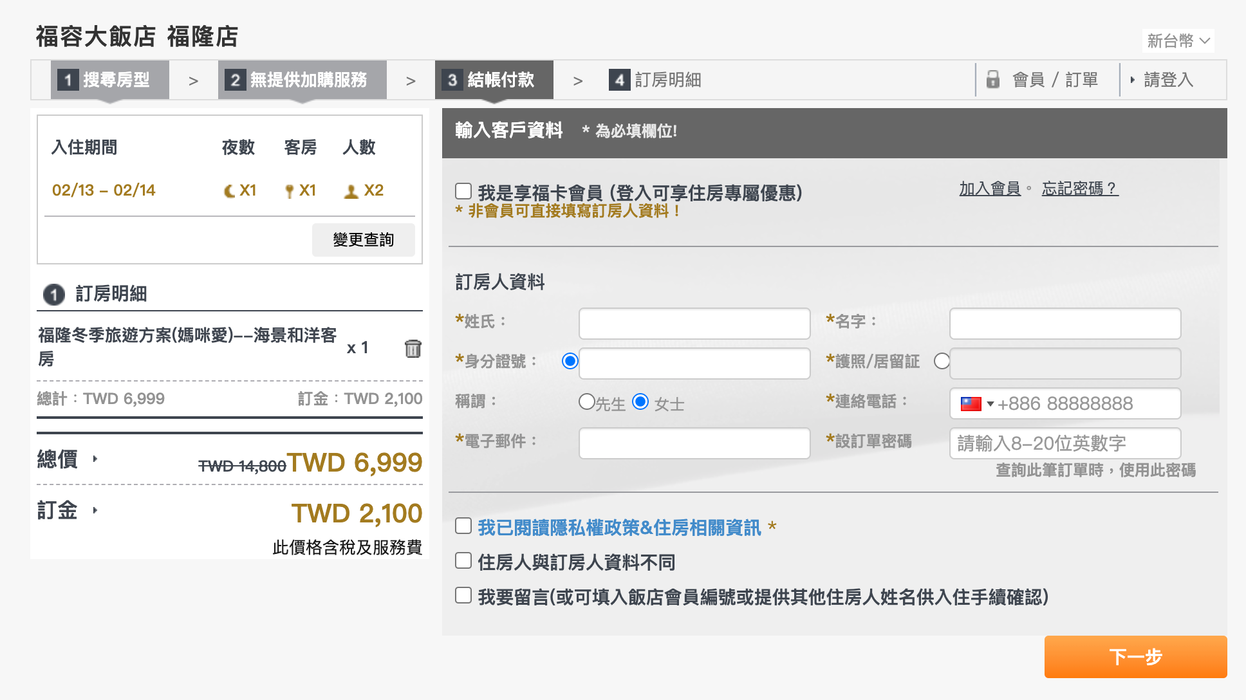Image resolution: width=1246 pixels, height=700 pixels.
Task: Check the 享福卡會員 membership checkbox
Action: point(463,191)
